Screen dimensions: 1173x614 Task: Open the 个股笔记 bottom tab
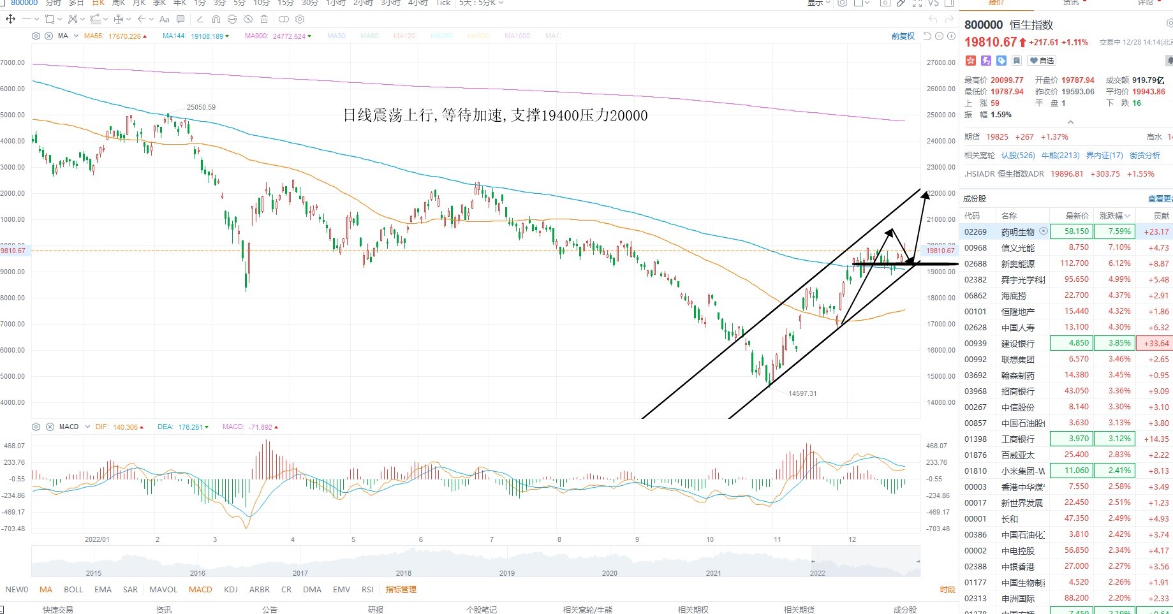[x=482, y=610]
